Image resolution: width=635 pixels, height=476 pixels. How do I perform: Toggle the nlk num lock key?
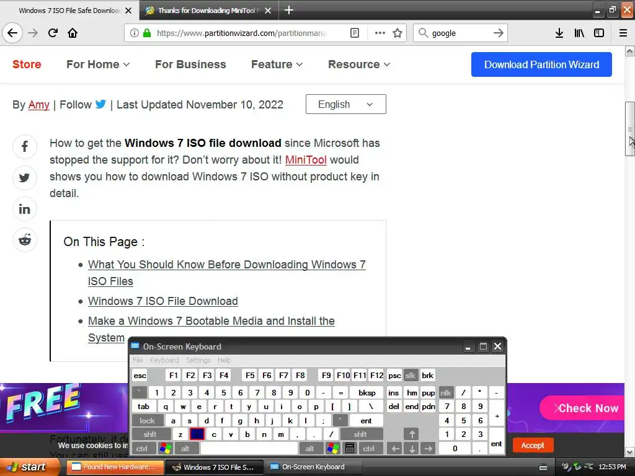click(446, 392)
